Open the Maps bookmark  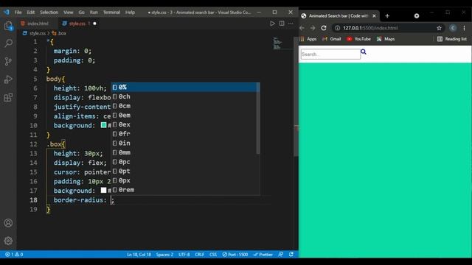click(386, 39)
